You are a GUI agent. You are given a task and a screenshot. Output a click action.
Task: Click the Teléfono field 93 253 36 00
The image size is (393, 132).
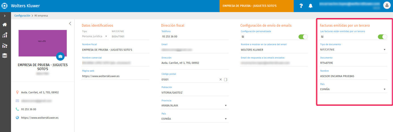[x=195, y=37]
